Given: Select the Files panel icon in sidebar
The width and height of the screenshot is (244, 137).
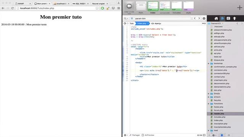Looking at the screenshot, I should point(222,19).
